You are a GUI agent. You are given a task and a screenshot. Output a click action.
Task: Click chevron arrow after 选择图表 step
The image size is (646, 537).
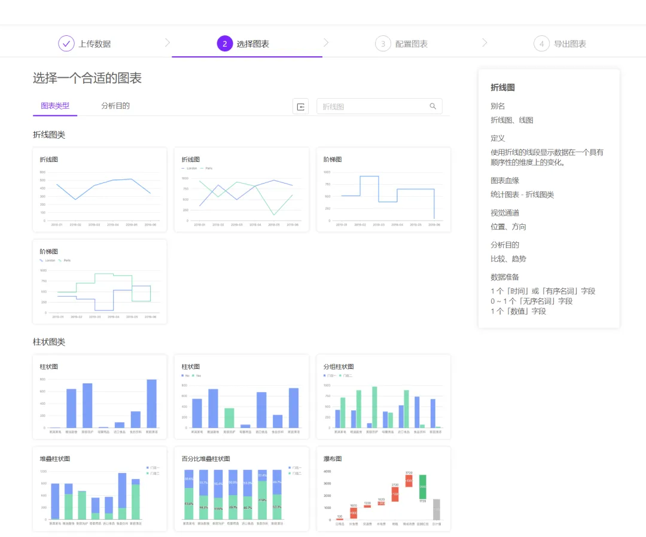point(326,42)
